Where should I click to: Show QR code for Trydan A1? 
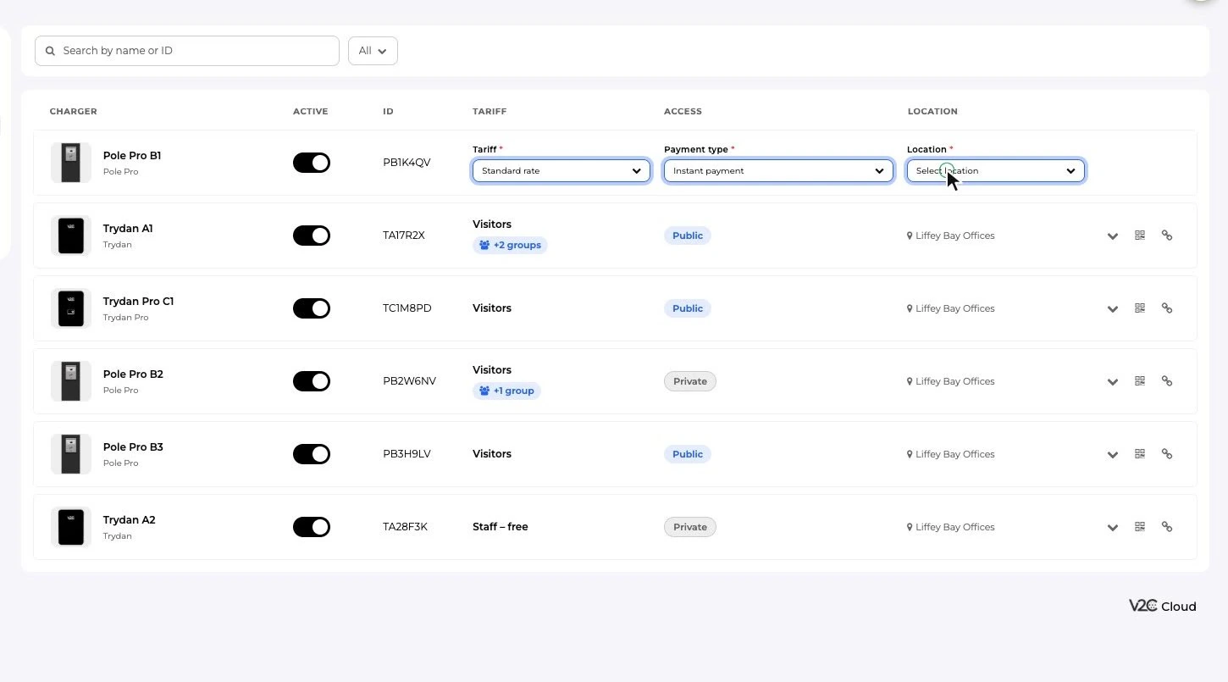tap(1140, 236)
